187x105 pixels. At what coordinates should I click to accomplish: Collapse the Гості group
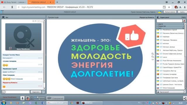(x=170, y=28)
